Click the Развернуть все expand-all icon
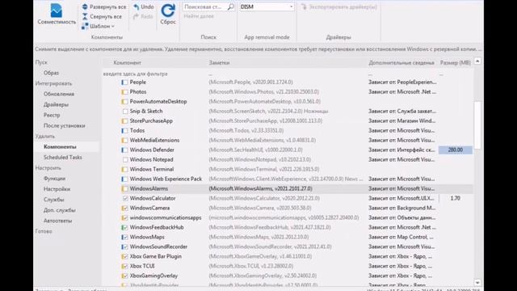 click(85, 6)
